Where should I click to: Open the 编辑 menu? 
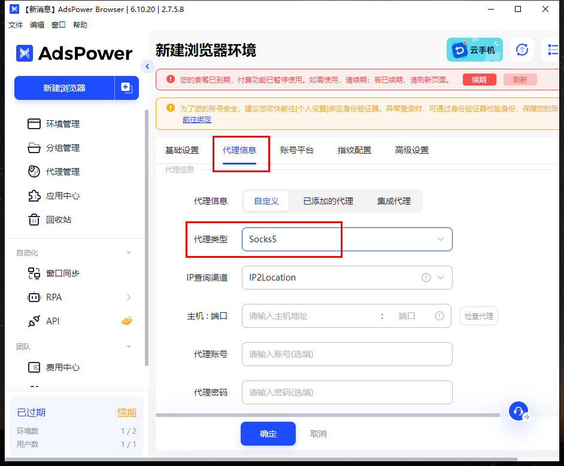click(x=37, y=25)
